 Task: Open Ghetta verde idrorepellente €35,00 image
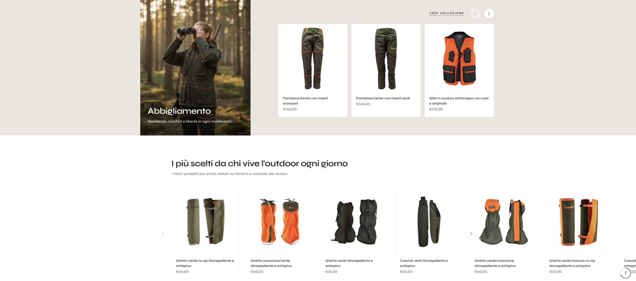tap(354, 221)
